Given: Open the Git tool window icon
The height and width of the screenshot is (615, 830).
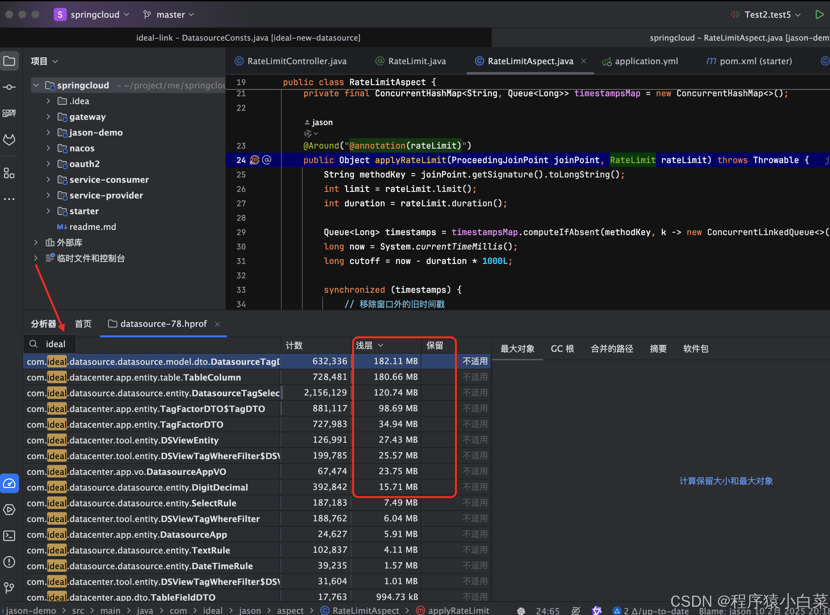Looking at the screenshot, I should tap(9, 588).
